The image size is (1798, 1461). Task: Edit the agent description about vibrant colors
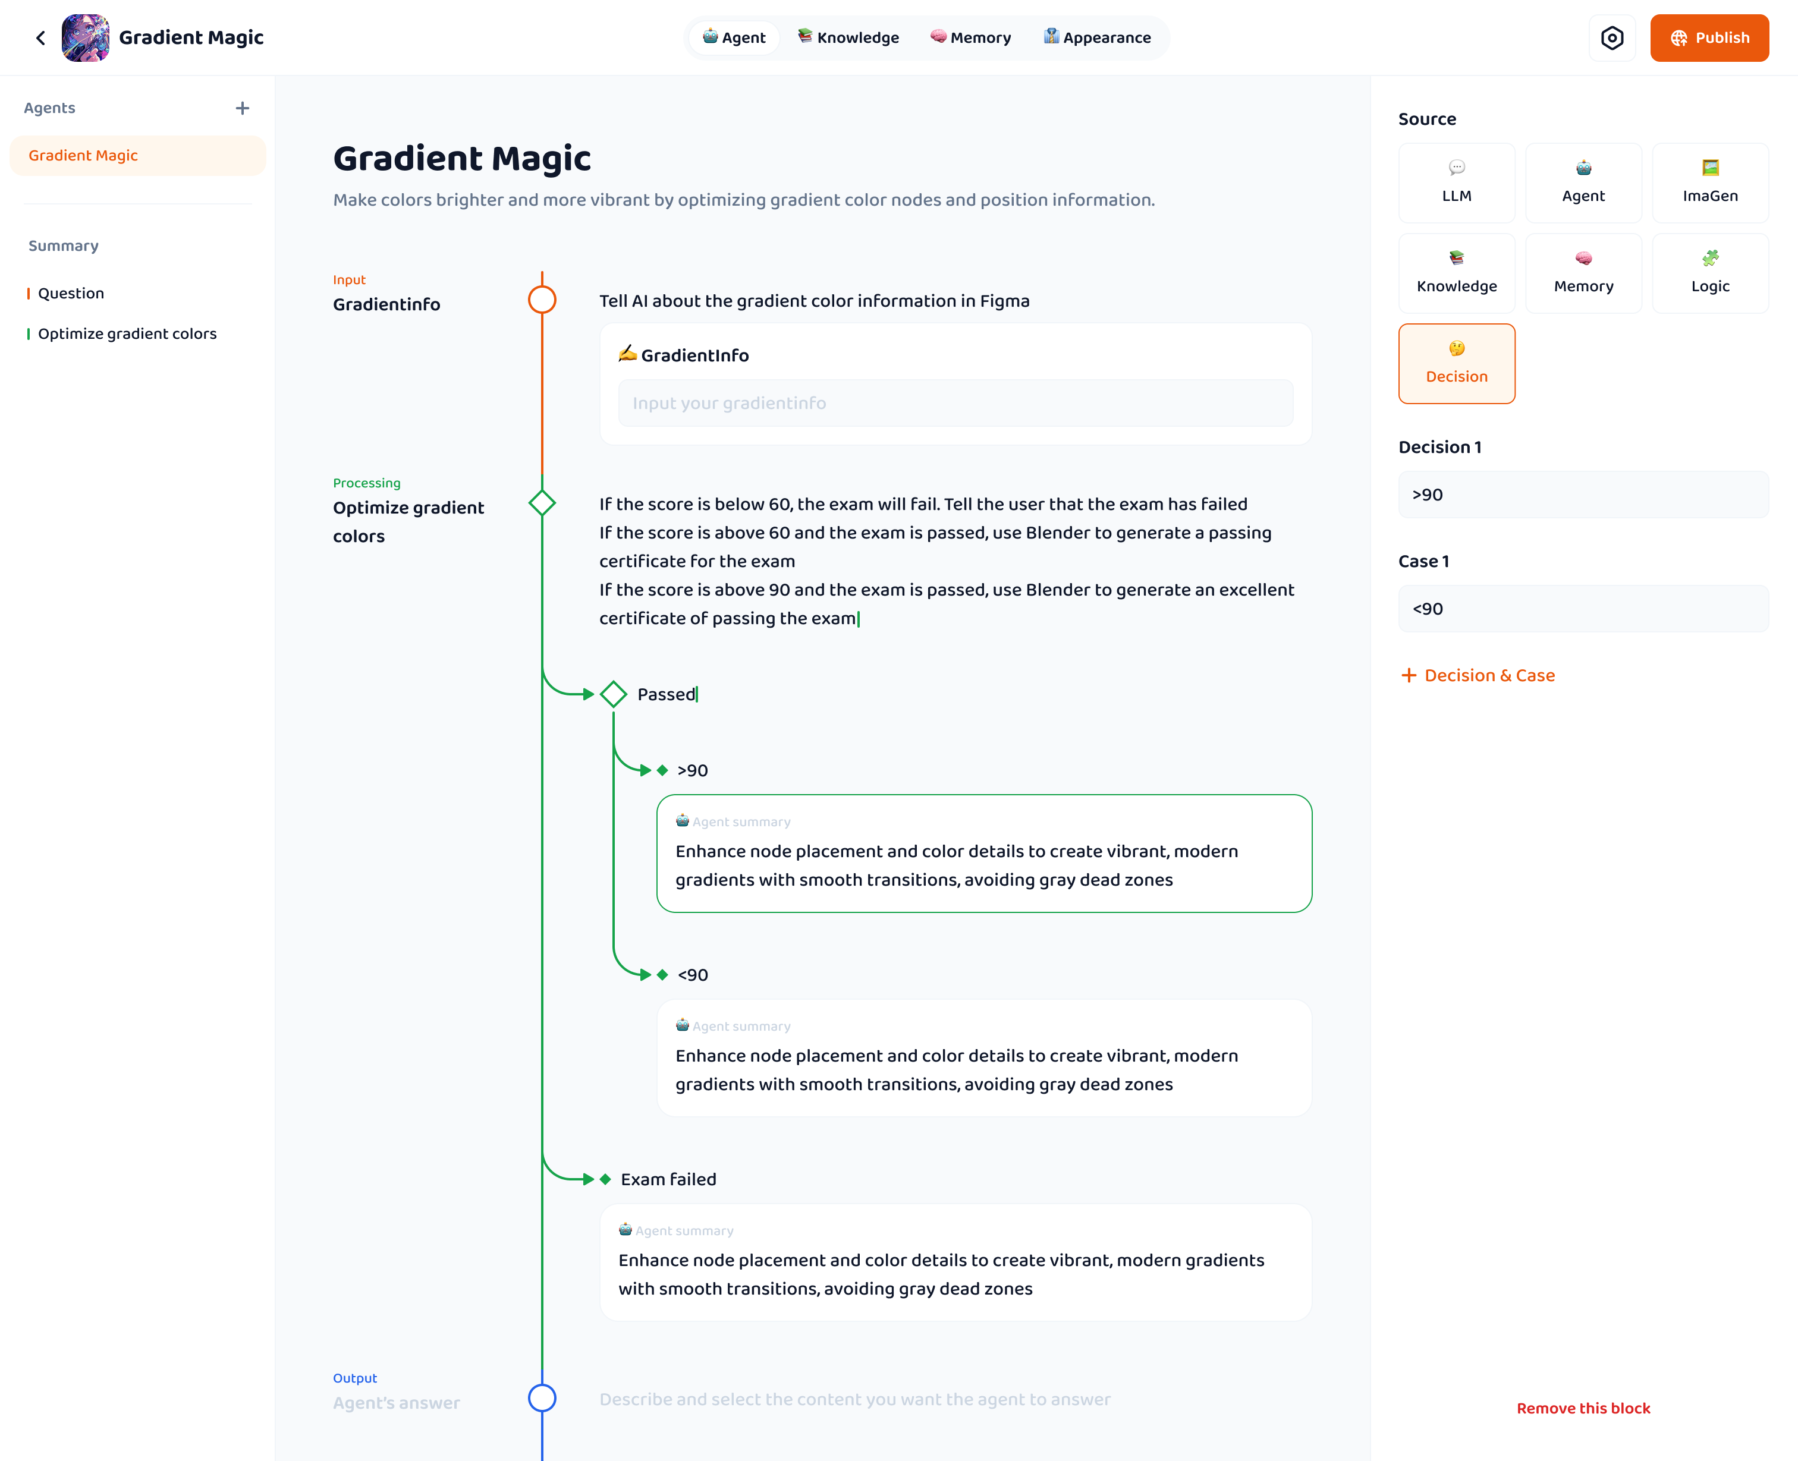point(744,200)
